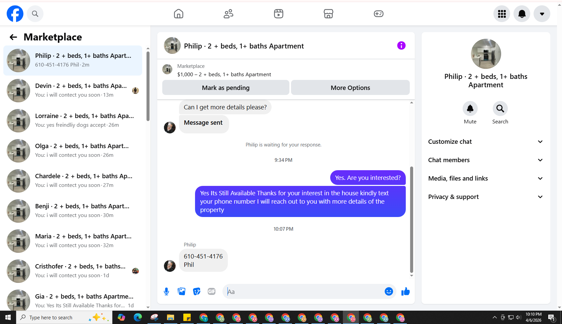
Task: Open File Explorer from taskbar
Action: click(x=171, y=317)
